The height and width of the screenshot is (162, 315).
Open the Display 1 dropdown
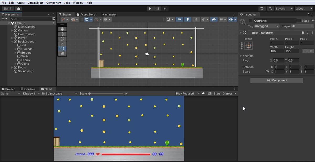point(31,93)
